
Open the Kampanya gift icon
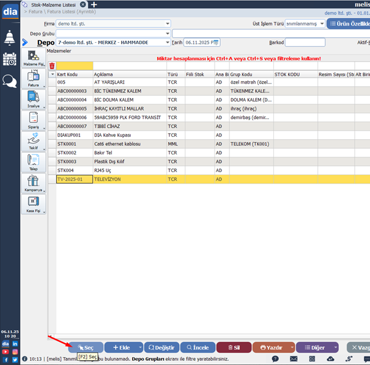[33, 182]
